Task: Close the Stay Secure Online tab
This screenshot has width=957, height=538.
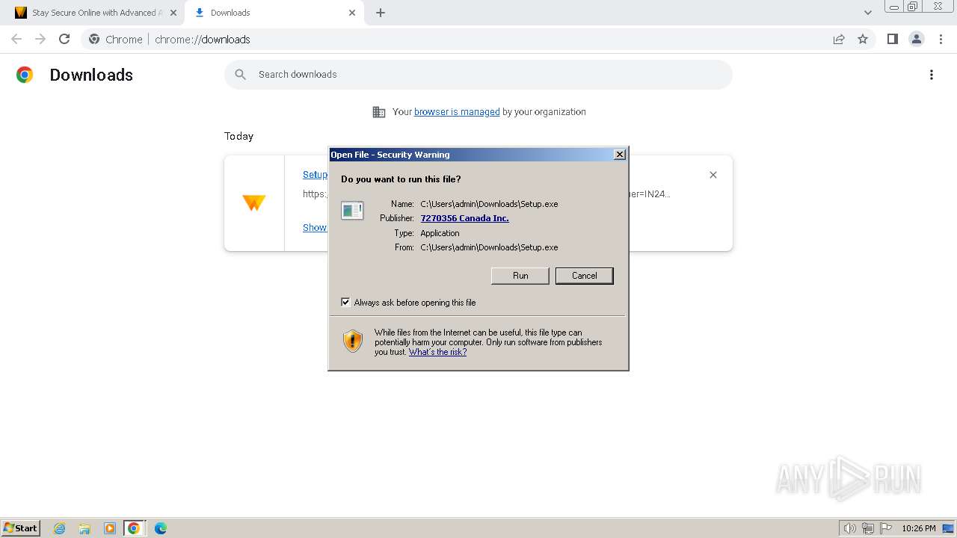Action: pyautogui.click(x=173, y=13)
